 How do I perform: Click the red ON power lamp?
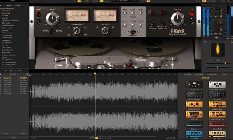pos(192,14)
